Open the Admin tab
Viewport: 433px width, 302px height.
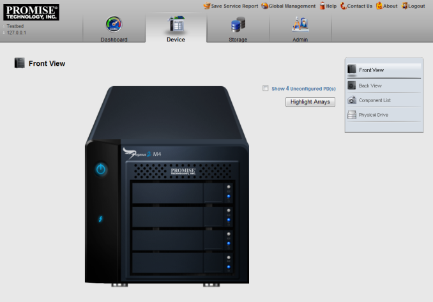(x=300, y=29)
